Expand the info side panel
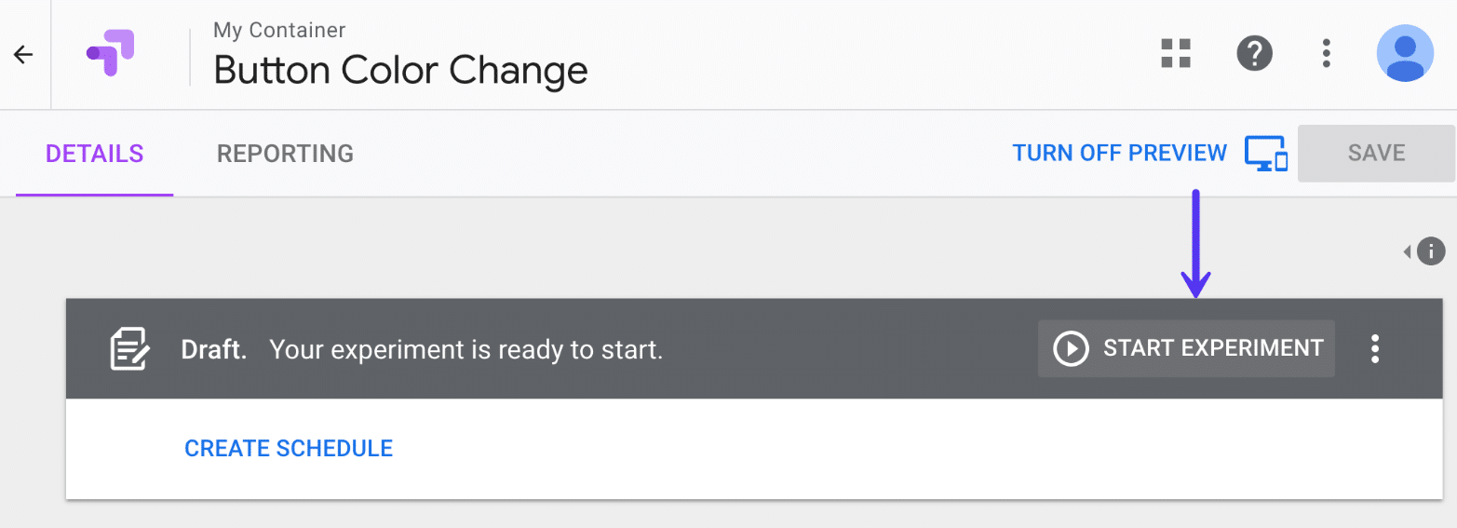Screen dimensions: 1457x528 point(1425,250)
